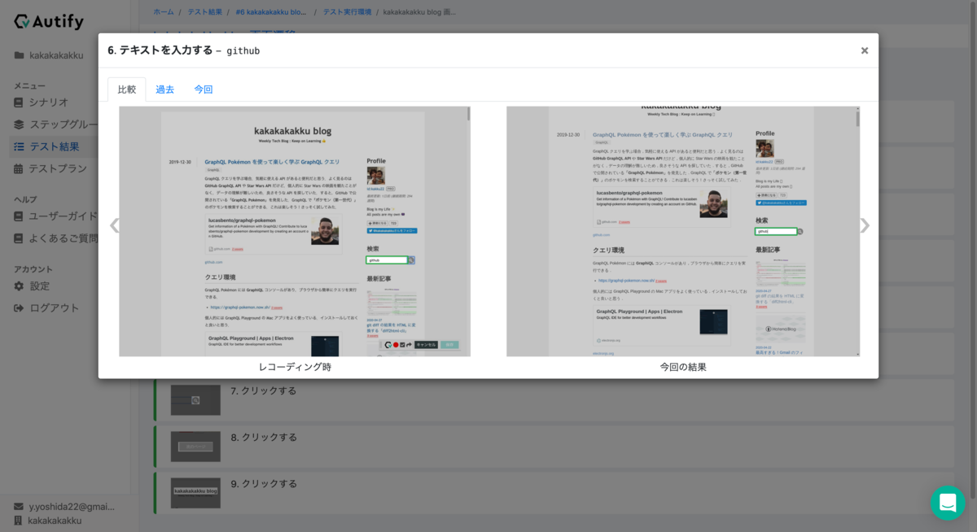Click the ユーザーガイド book icon
Viewport: 977px width, 532px height.
coord(19,216)
